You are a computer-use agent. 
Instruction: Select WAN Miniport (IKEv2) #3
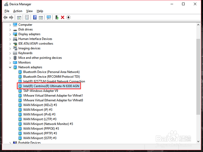click(40, 105)
